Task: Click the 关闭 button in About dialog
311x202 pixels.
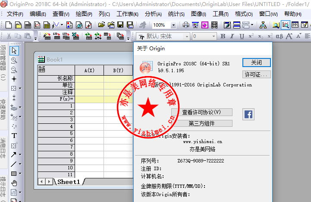Action: coord(257,63)
